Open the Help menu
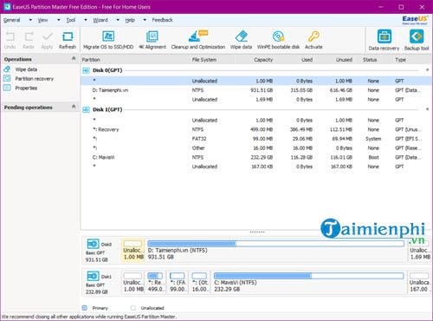This screenshot has height=321, width=433. (x=130, y=20)
